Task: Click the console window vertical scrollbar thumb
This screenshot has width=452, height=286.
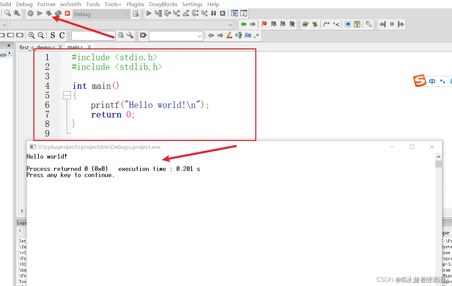Action: [438, 164]
